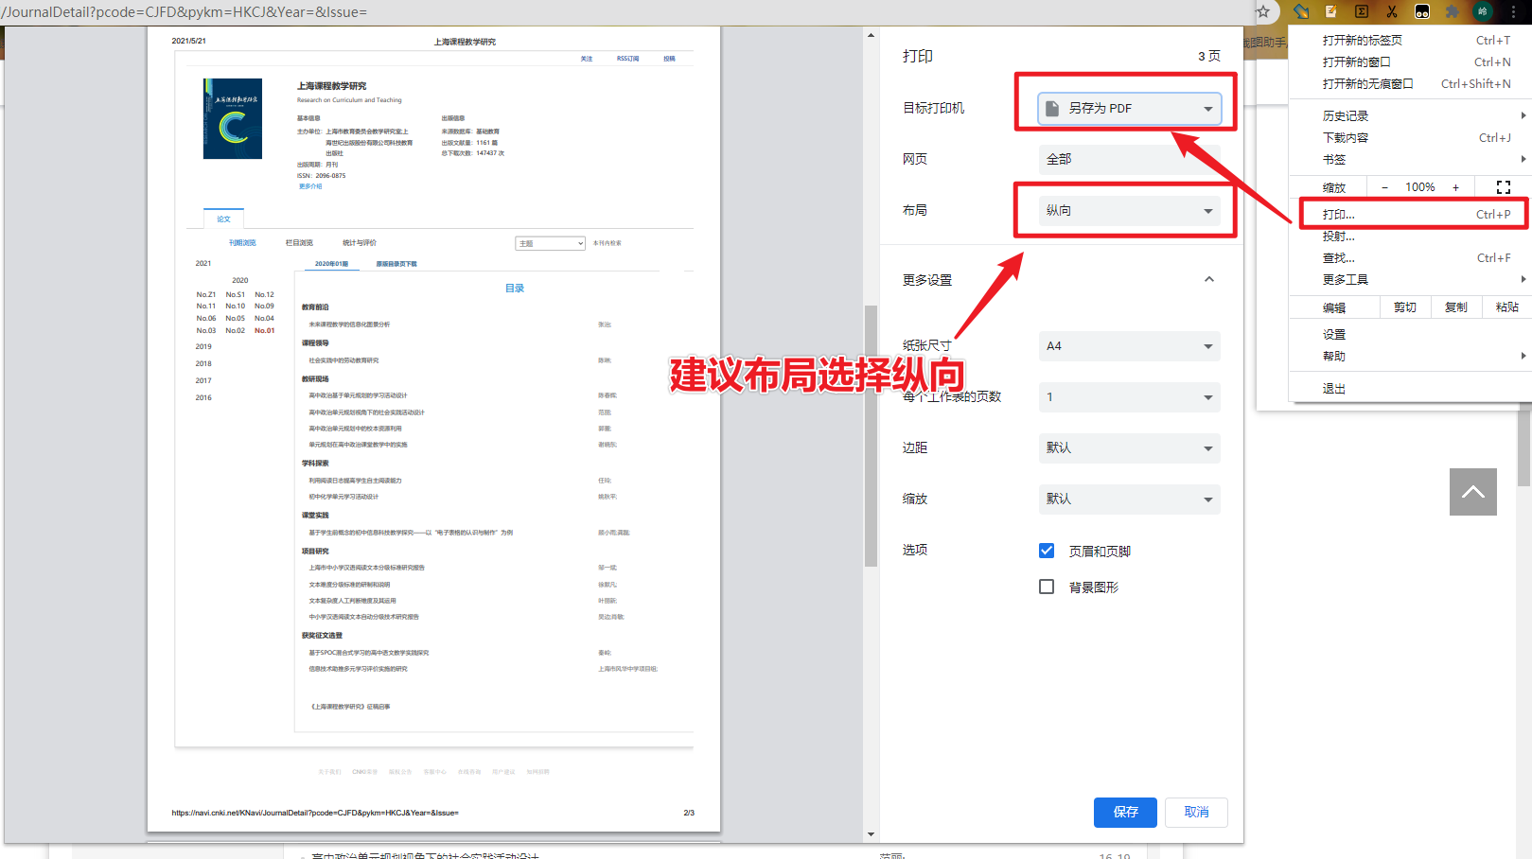
Task: Toggle the headers and footers checkbox
Action: pos(1047,551)
